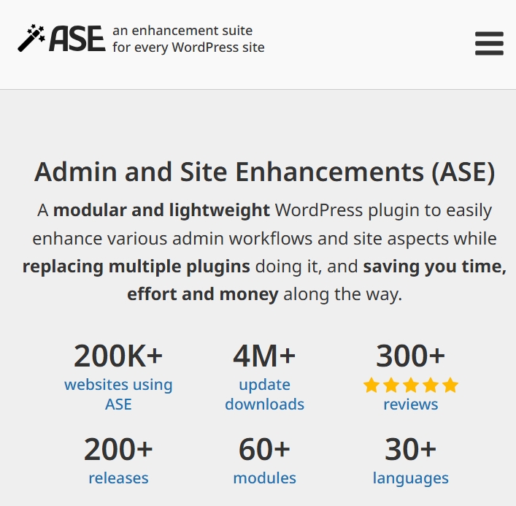This screenshot has height=506, width=516.
Task: Click the '4M+' statistic
Action: [264, 356]
